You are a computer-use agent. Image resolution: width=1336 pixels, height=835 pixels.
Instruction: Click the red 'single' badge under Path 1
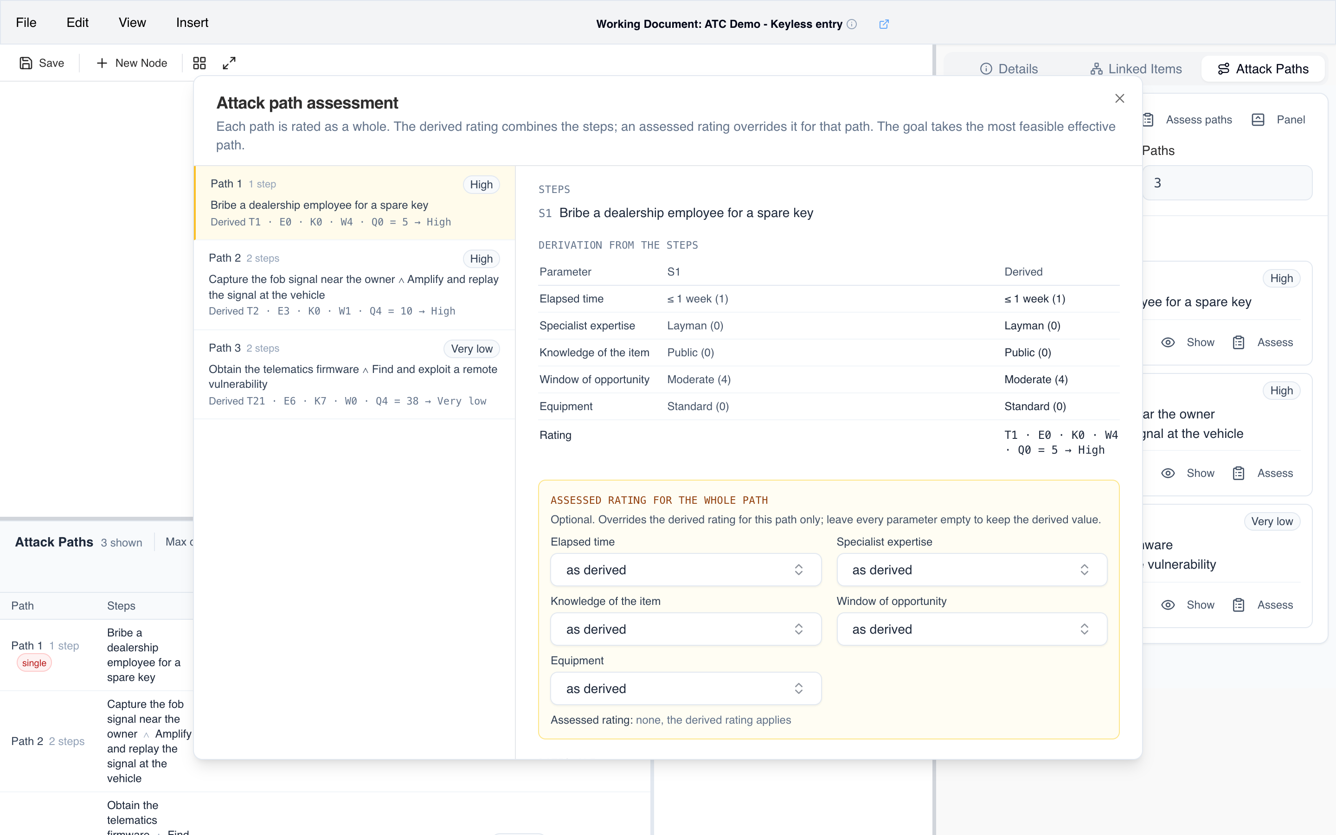(x=34, y=663)
